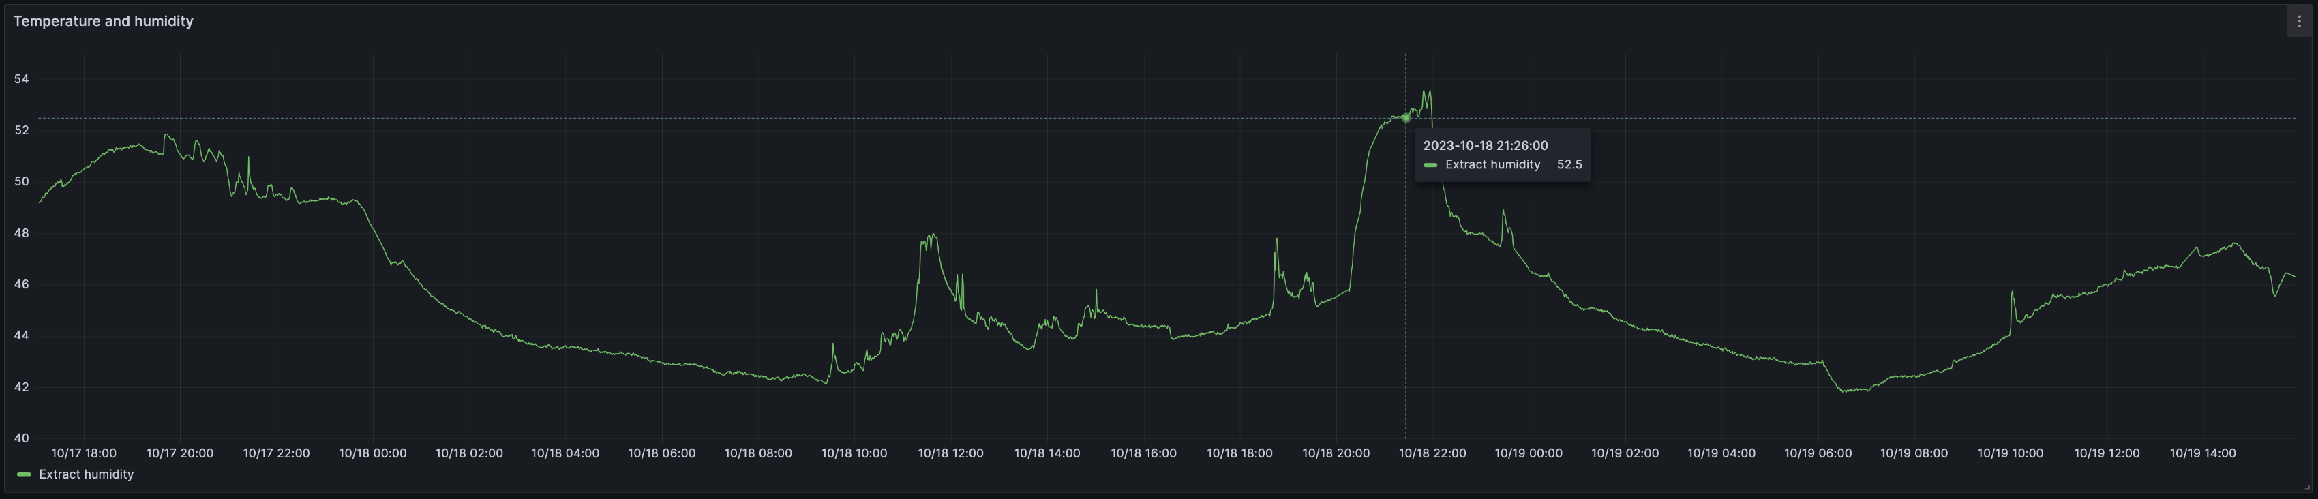The image size is (2318, 499).
Task: Click the 10/19 10:00 x-axis label
Action: 2009,453
